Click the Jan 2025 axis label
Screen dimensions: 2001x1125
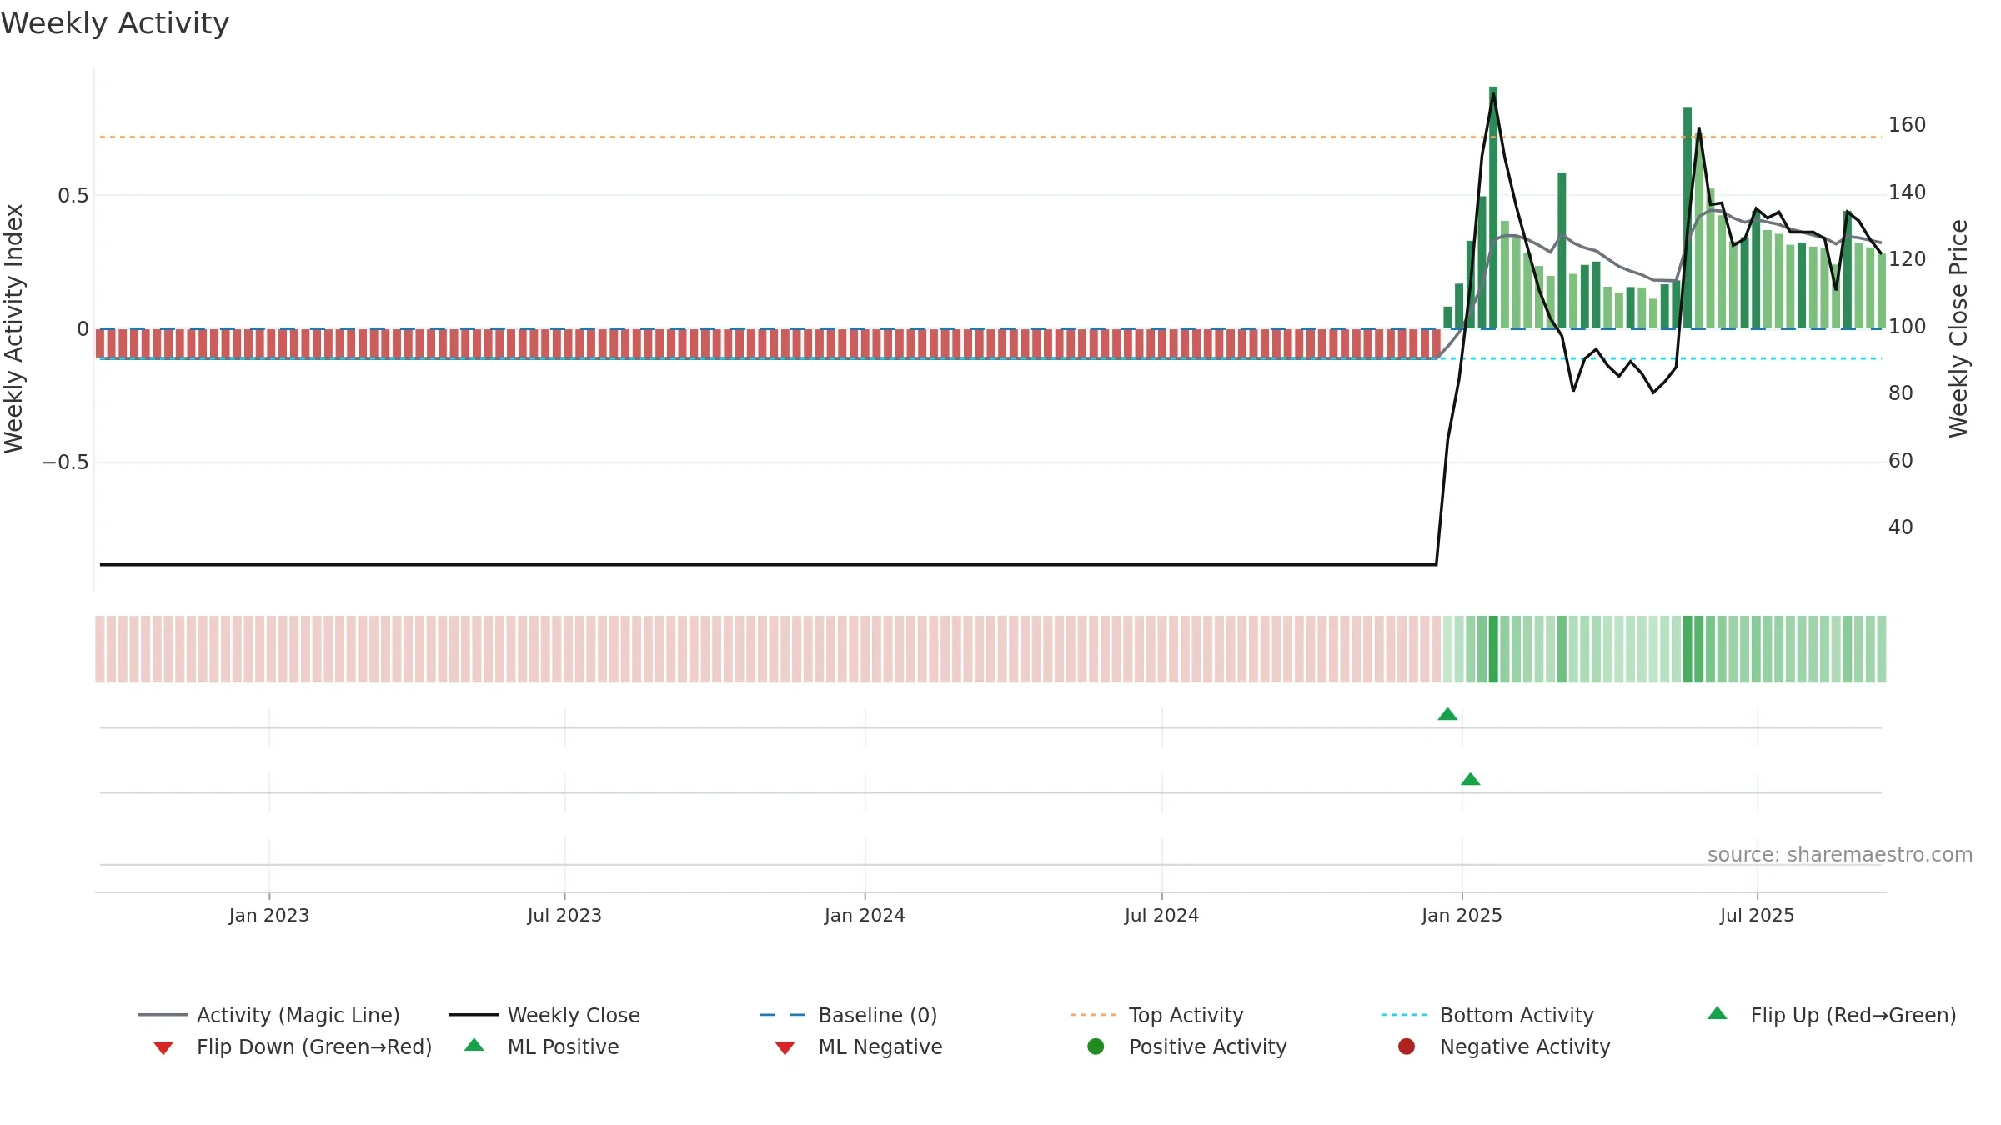(x=1462, y=916)
